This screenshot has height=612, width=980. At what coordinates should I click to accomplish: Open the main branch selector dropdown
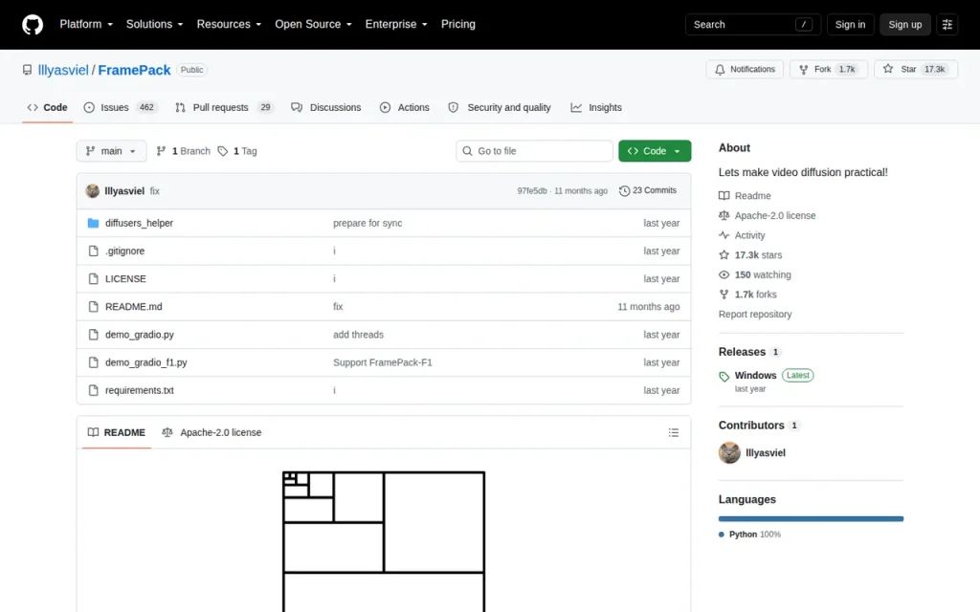click(111, 151)
